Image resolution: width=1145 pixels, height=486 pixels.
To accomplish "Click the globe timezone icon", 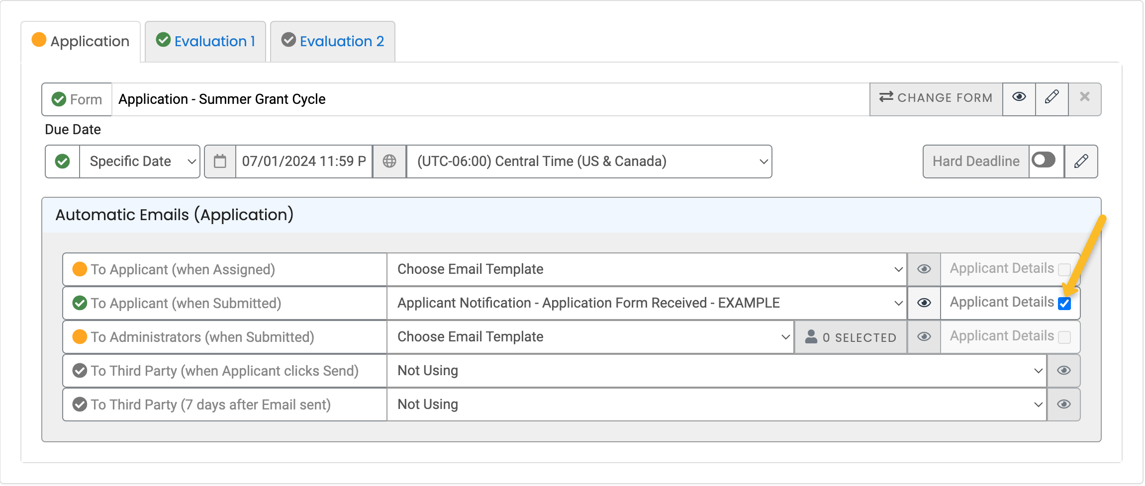I will coord(389,161).
